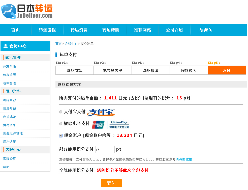Click the UnionPay card logo
The image size is (248, 190).
tap(98, 124)
